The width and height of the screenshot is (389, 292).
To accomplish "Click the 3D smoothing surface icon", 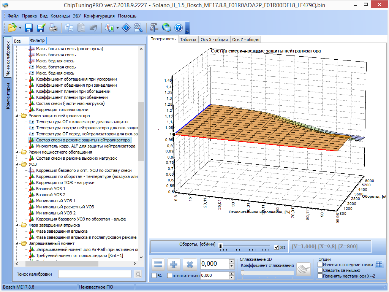I will point(304,268).
